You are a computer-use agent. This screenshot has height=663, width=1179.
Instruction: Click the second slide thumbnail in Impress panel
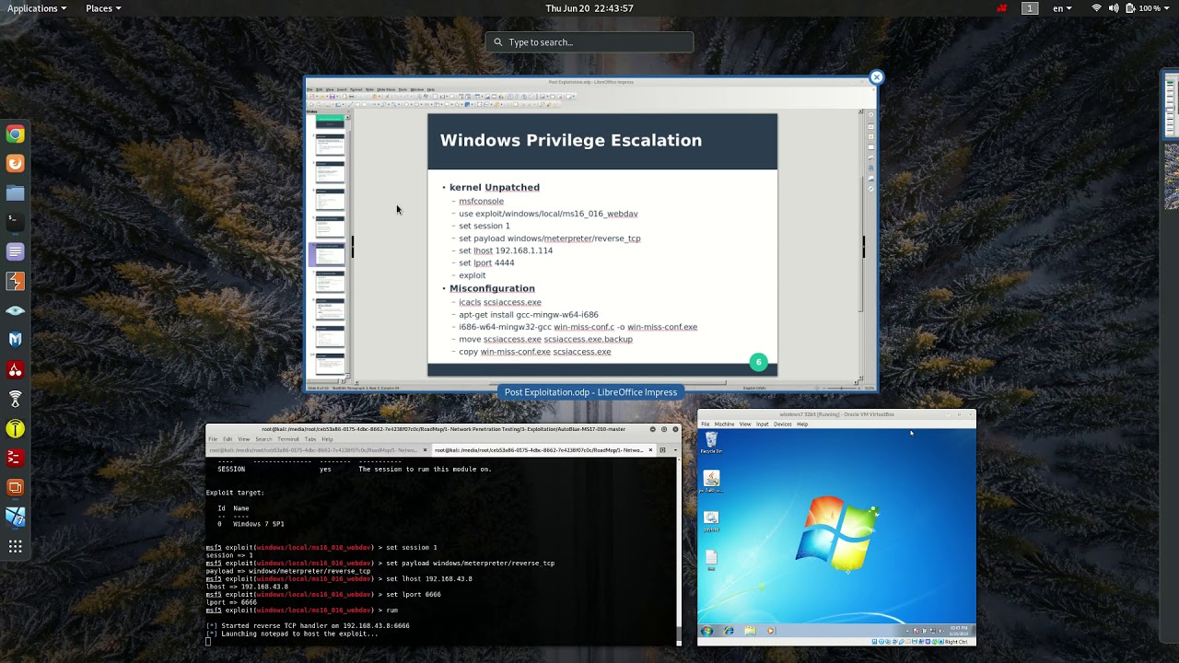[x=330, y=144]
